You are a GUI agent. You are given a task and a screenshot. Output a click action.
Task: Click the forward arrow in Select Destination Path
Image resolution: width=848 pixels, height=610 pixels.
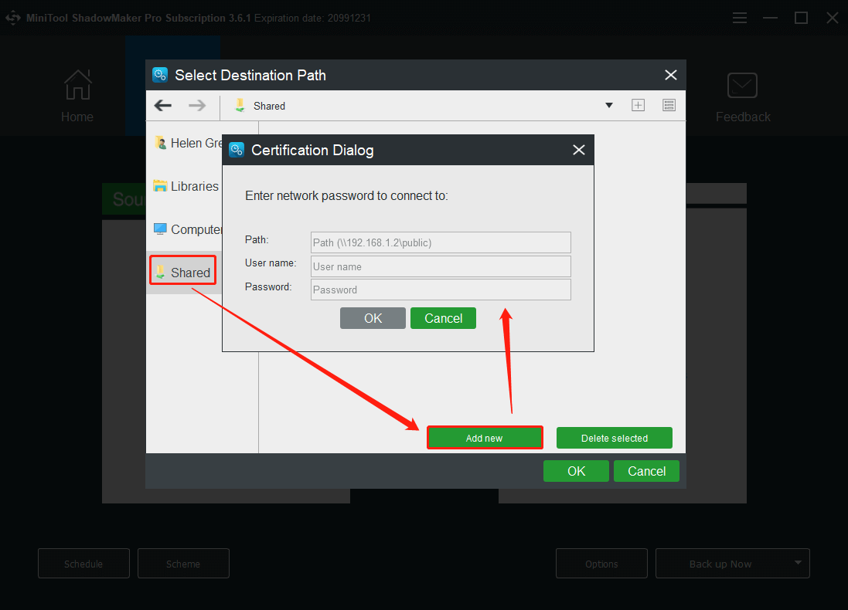point(197,105)
